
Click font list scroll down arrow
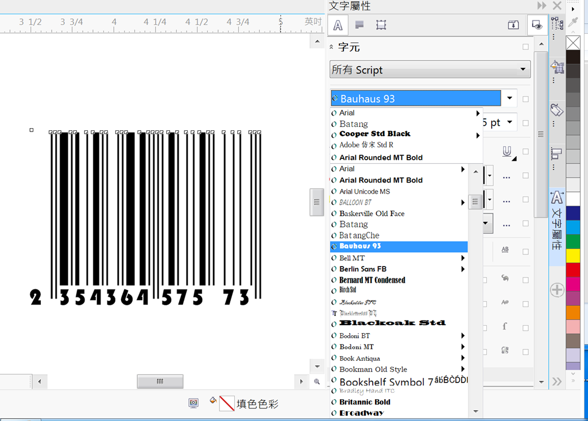(475, 412)
